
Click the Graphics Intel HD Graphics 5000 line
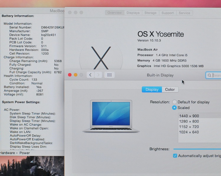point(170,66)
